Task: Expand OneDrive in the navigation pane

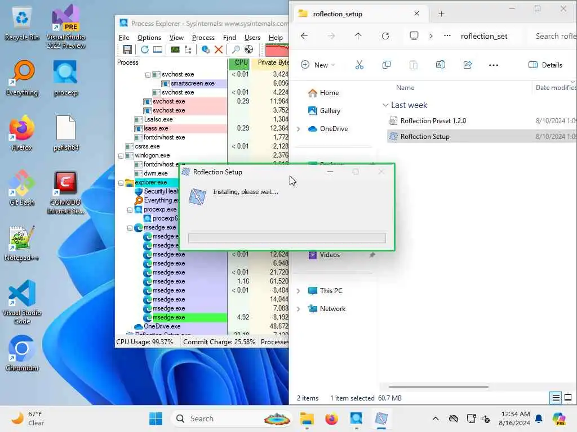Action: tap(299, 129)
